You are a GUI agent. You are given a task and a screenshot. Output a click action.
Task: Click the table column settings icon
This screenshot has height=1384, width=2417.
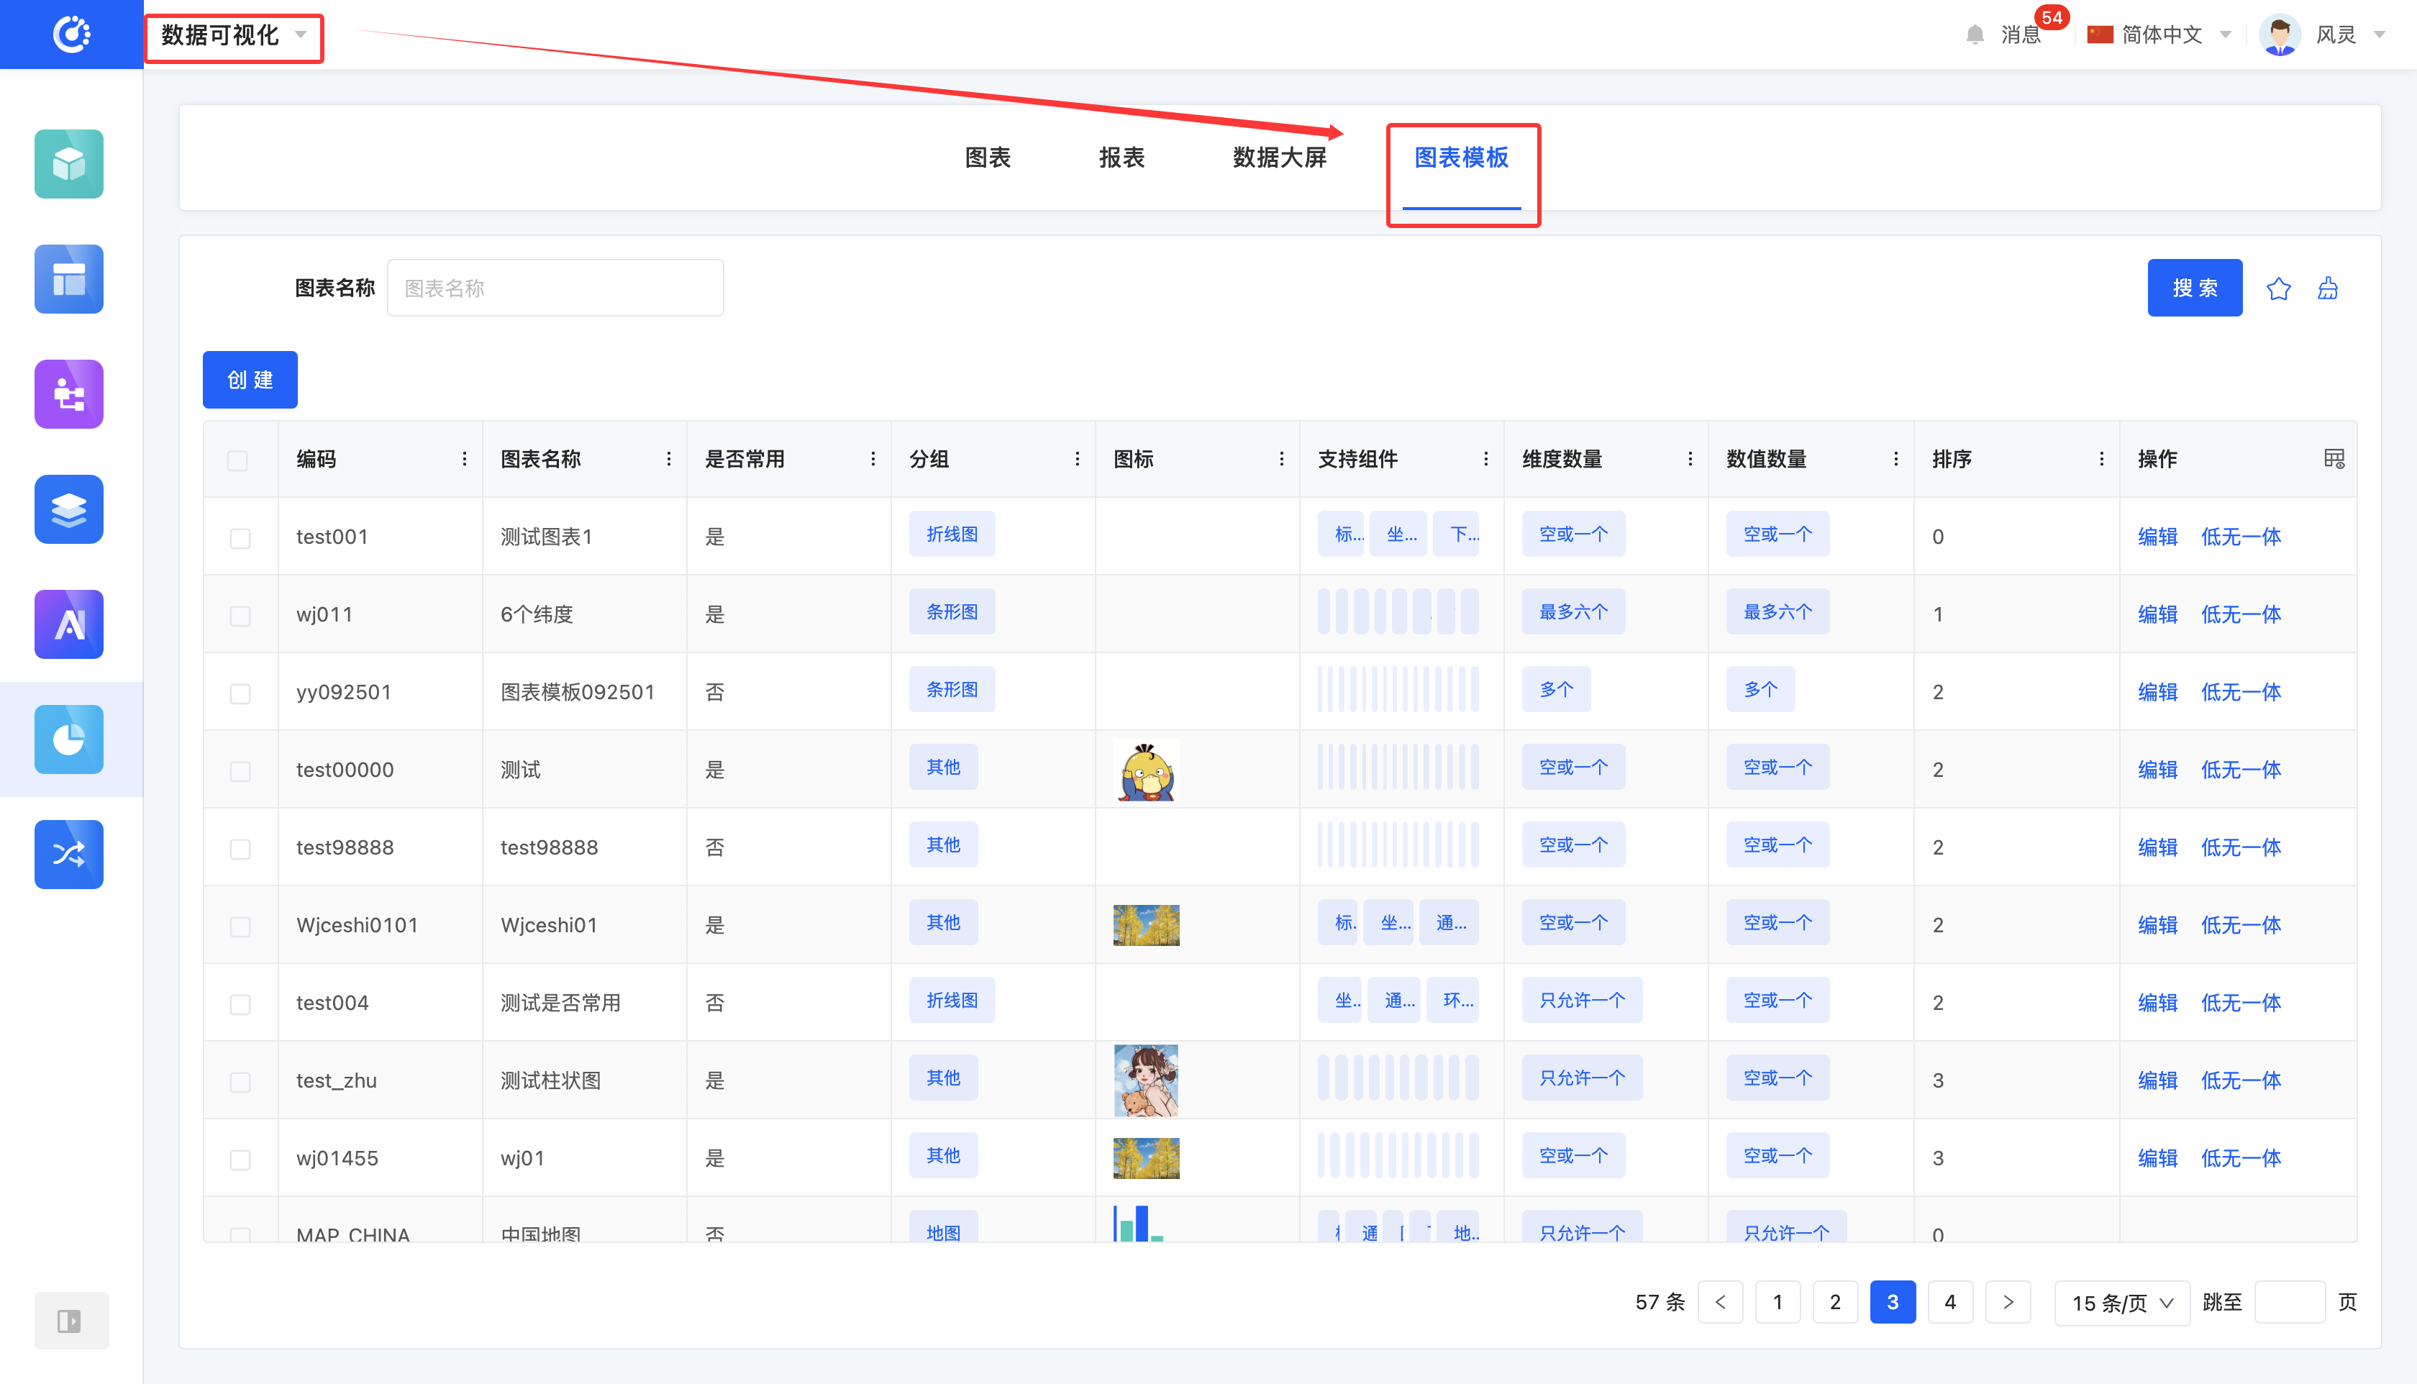(x=2334, y=459)
